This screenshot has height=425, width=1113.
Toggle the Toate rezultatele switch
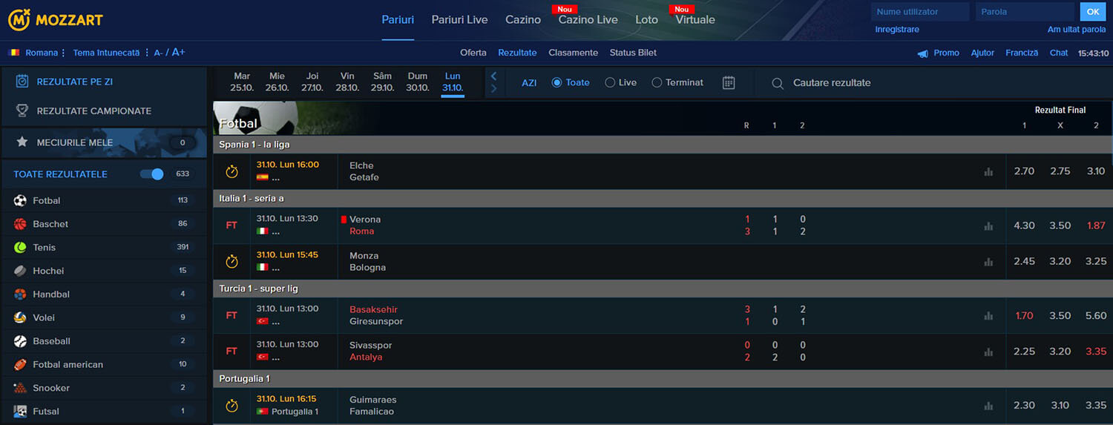(152, 174)
